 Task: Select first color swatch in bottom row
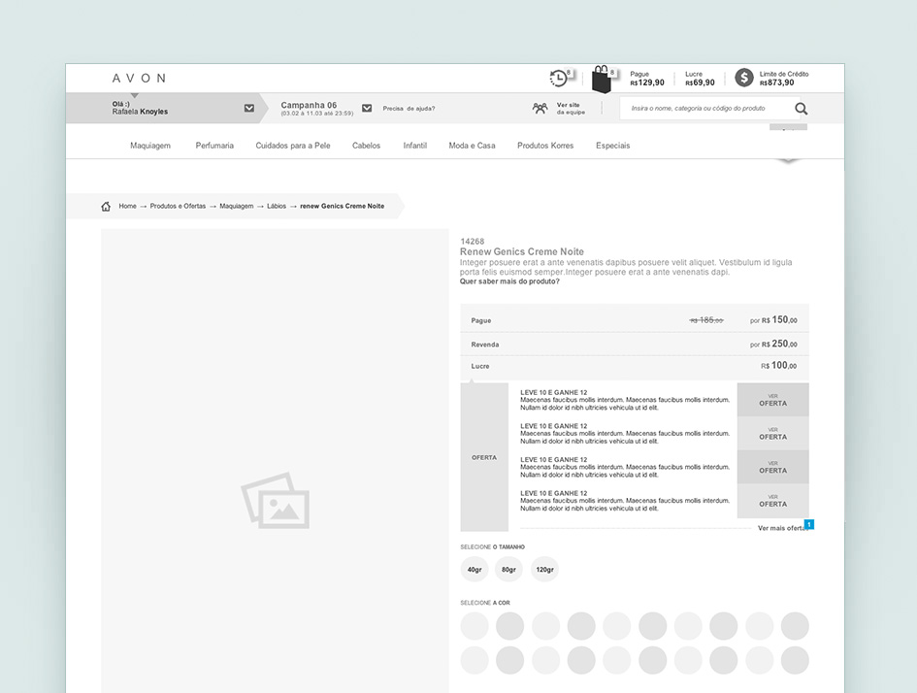point(475,660)
